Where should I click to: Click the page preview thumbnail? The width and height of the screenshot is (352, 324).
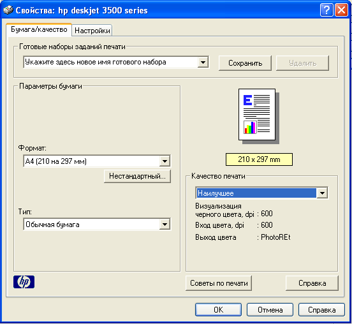[259, 116]
